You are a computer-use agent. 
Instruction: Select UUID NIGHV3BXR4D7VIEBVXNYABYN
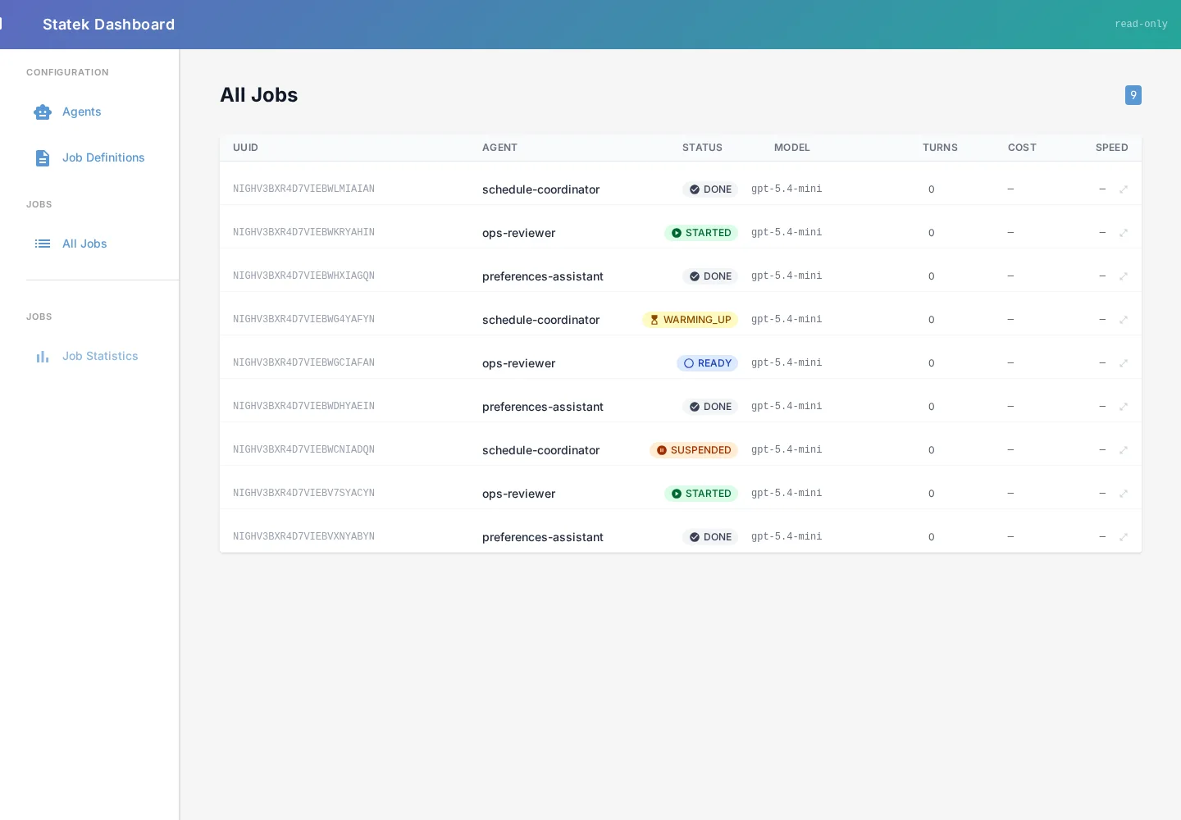(x=303, y=536)
